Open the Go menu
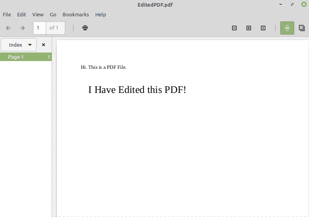 coord(53,15)
